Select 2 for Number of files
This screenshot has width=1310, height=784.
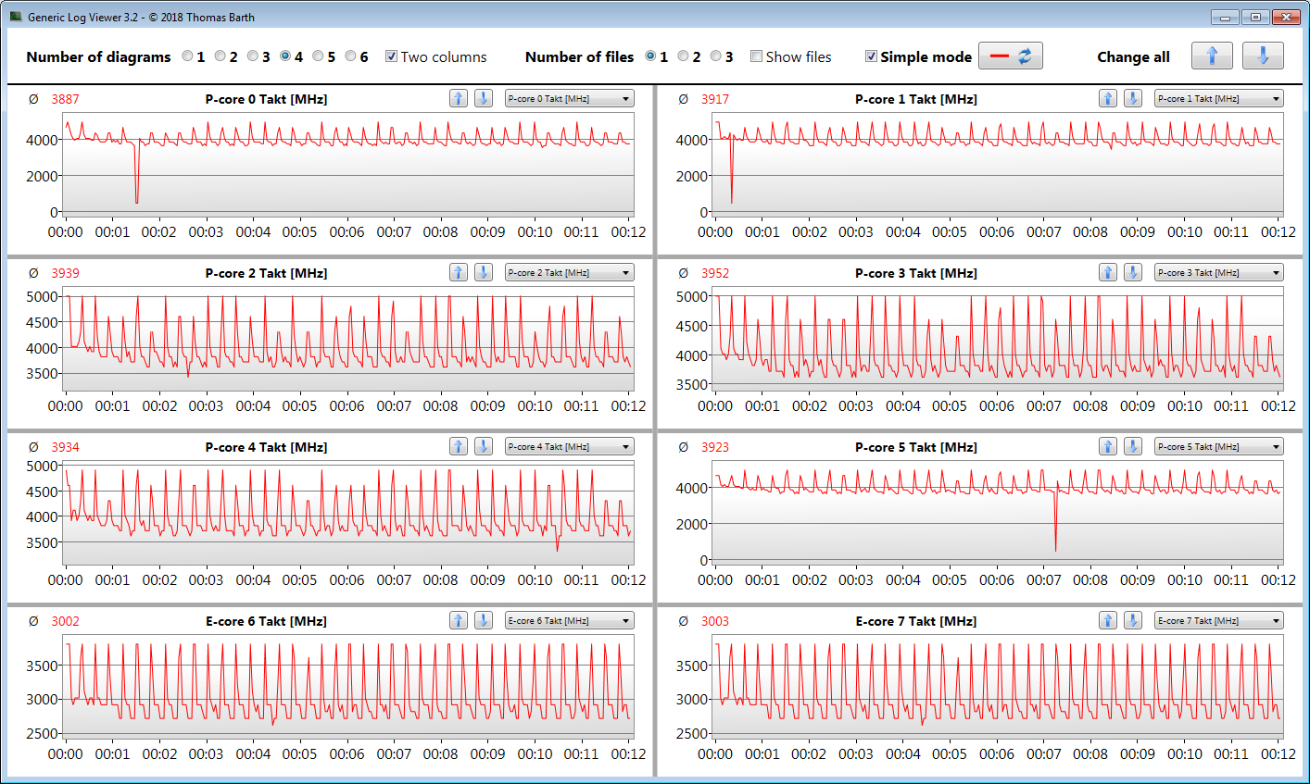click(x=683, y=56)
